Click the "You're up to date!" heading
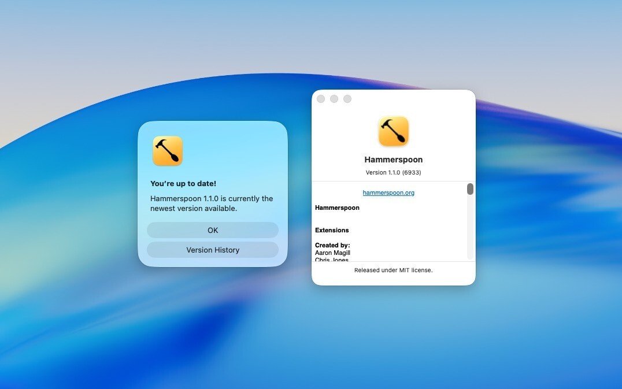Viewport: 622px width, 389px height. [183, 184]
